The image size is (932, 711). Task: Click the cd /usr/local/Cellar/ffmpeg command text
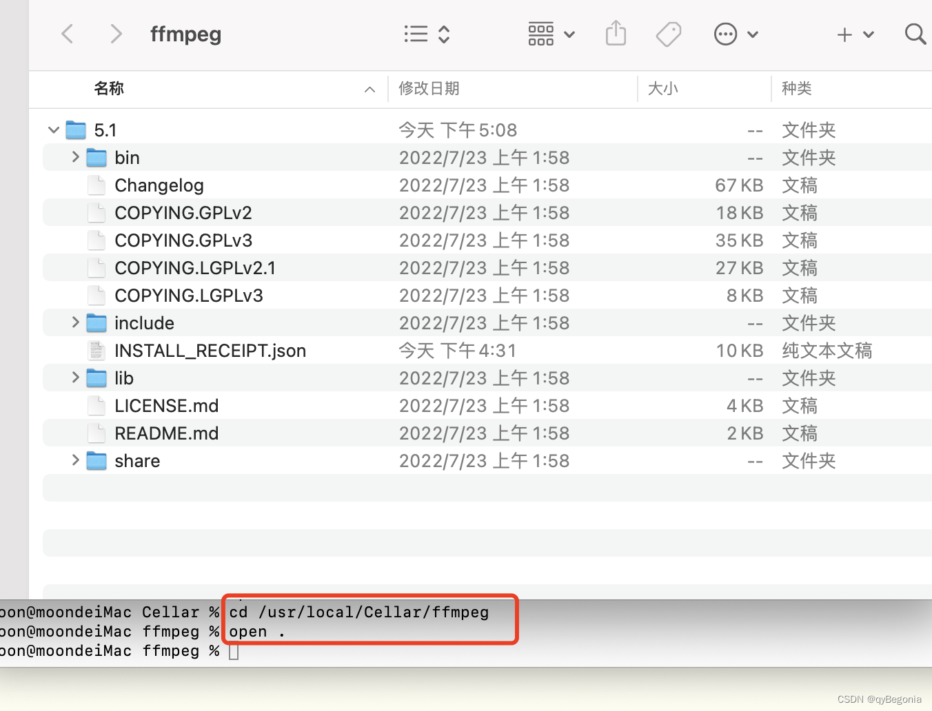(359, 612)
